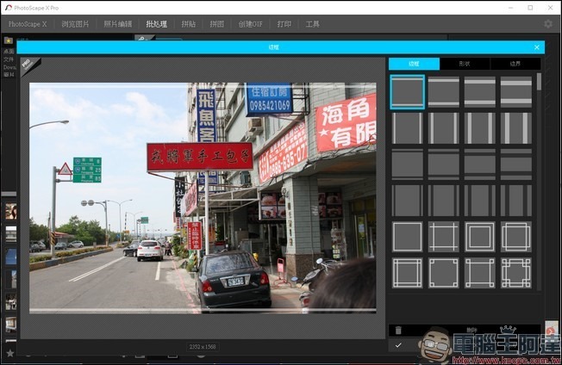This screenshot has height=365, width=562.
Task: Select the second-thickest white top-bottom bar frame
Action: (479, 92)
